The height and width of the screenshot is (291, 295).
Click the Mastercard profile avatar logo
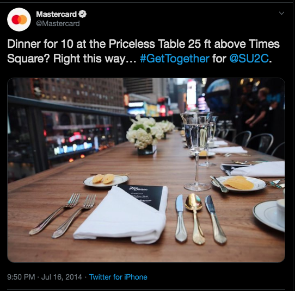tap(19, 20)
